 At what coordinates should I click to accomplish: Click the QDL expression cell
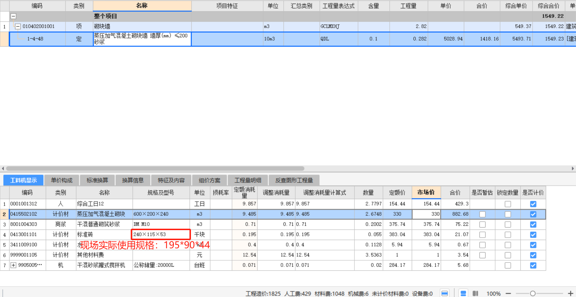click(x=339, y=39)
